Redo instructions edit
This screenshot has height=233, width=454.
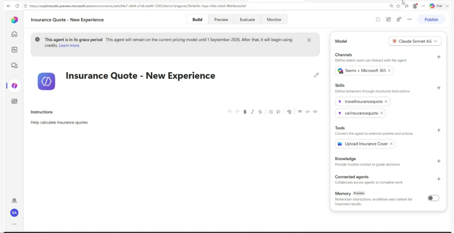coord(237,112)
